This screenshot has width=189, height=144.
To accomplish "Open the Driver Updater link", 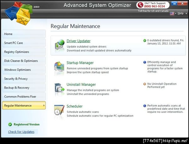I will pyautogui.click(x=78, y=41).
